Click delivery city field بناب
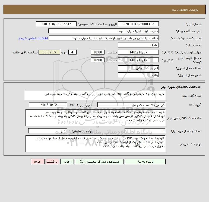The height and width of the screenshot is (202, 209). pos(138,75)
